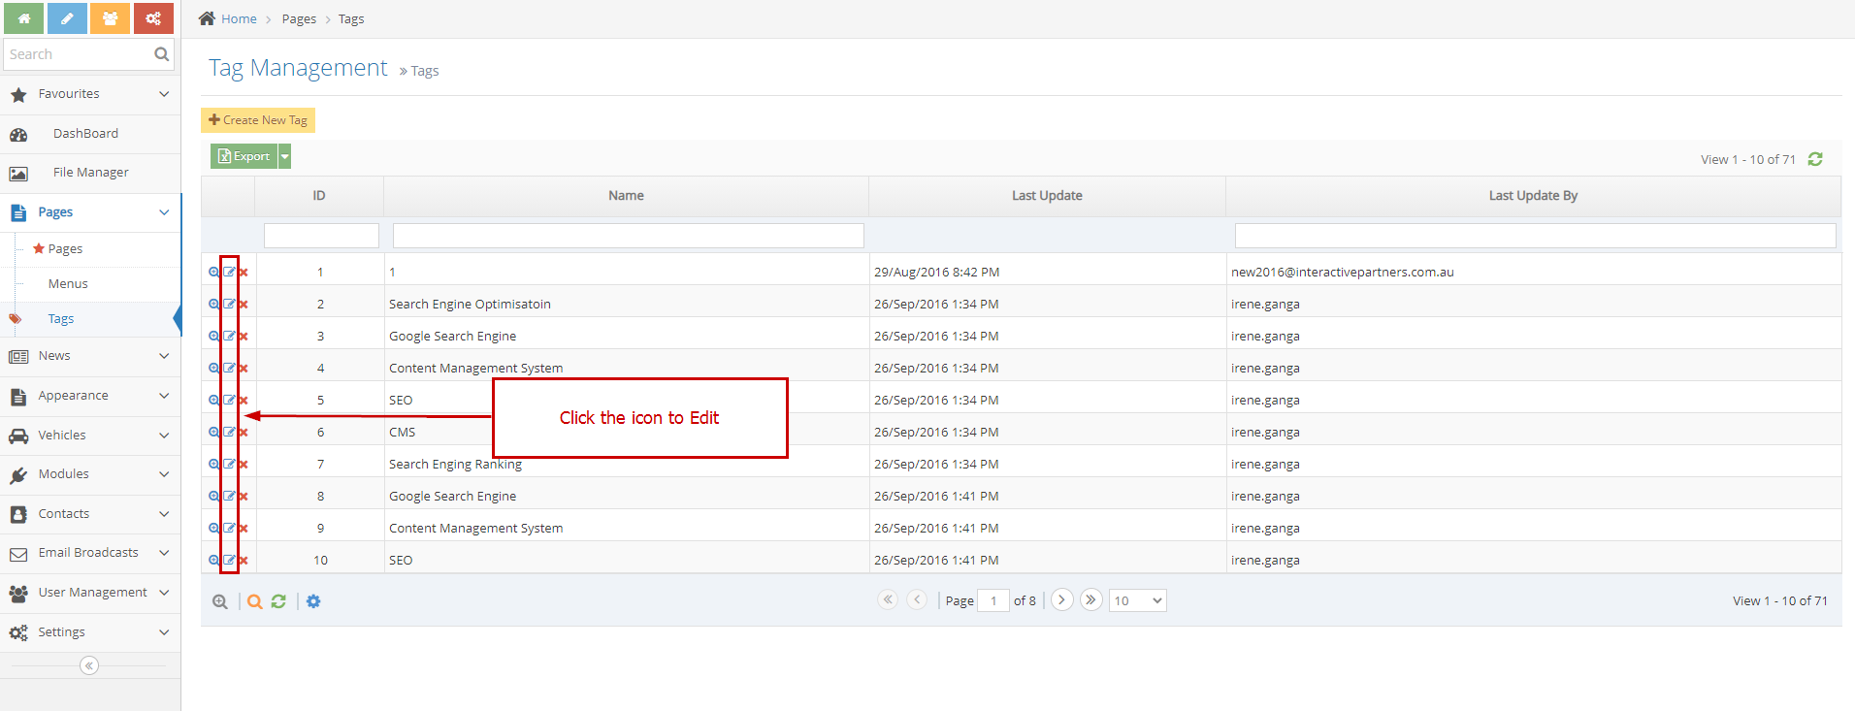Select Menus under Pages in sidebar
Viewport: 1855px width, 711px height.
coord(68,284)
